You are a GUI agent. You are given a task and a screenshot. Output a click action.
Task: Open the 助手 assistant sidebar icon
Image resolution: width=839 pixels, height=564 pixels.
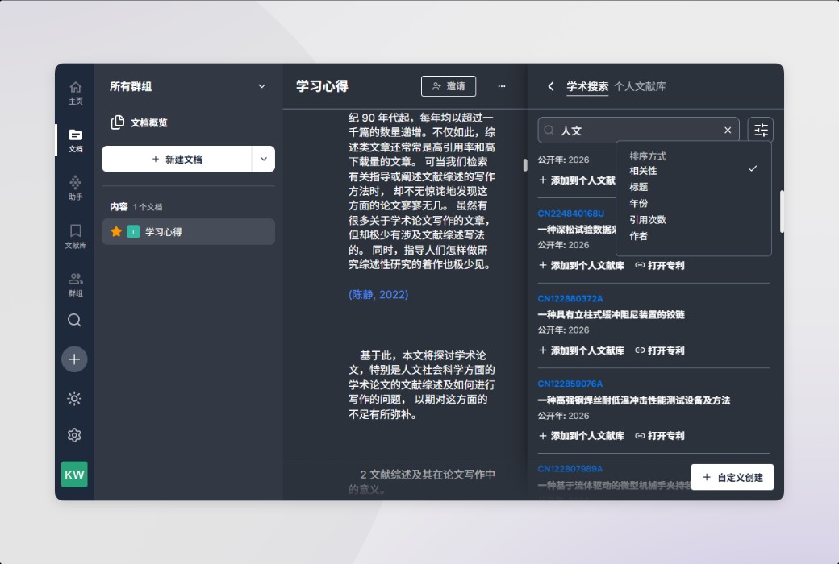click(x=76, y=188)
